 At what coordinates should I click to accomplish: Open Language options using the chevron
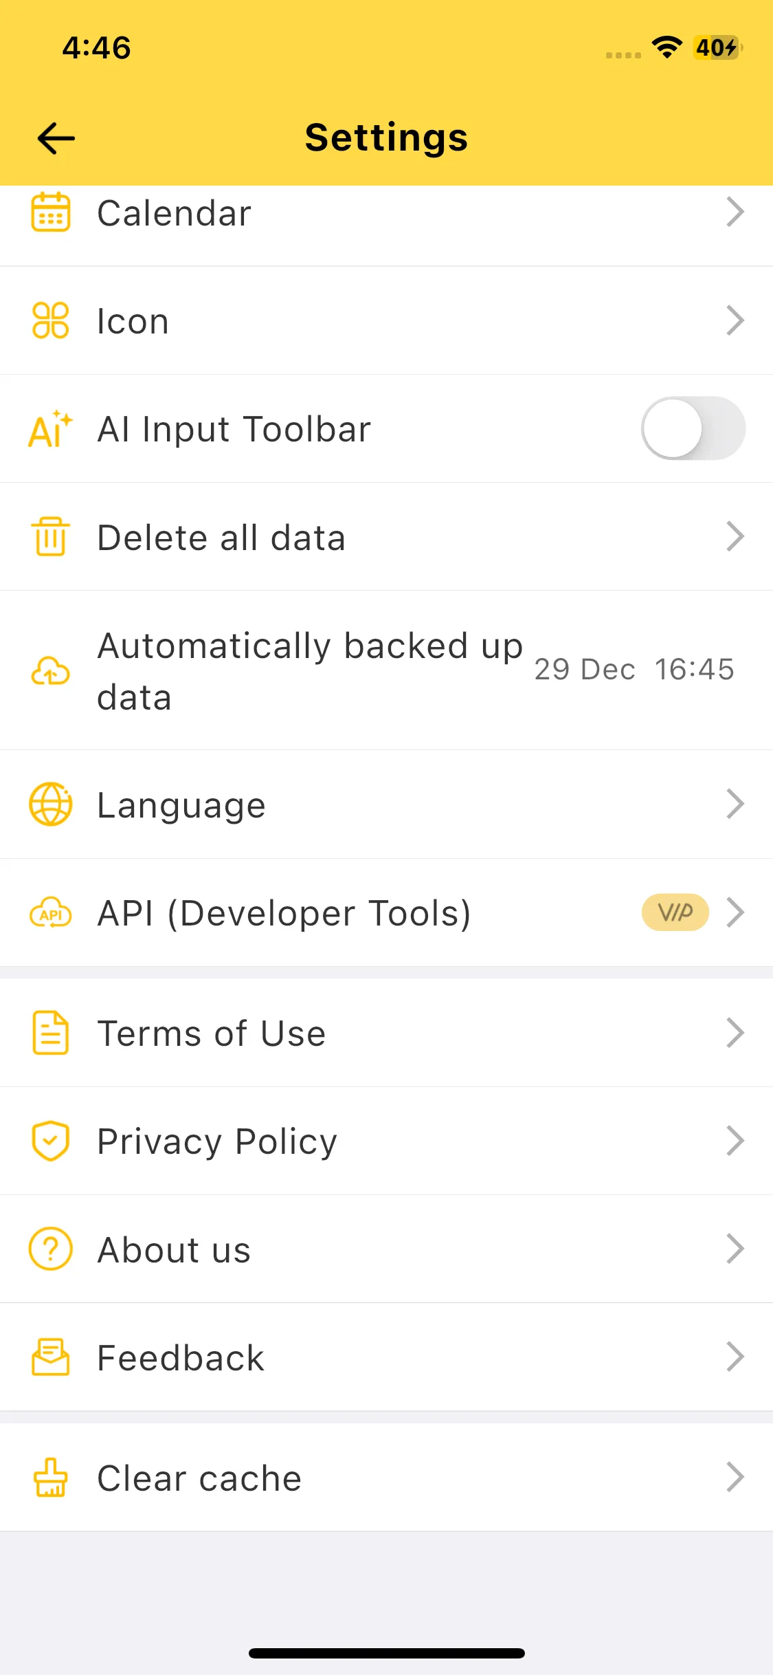(735, 804)
